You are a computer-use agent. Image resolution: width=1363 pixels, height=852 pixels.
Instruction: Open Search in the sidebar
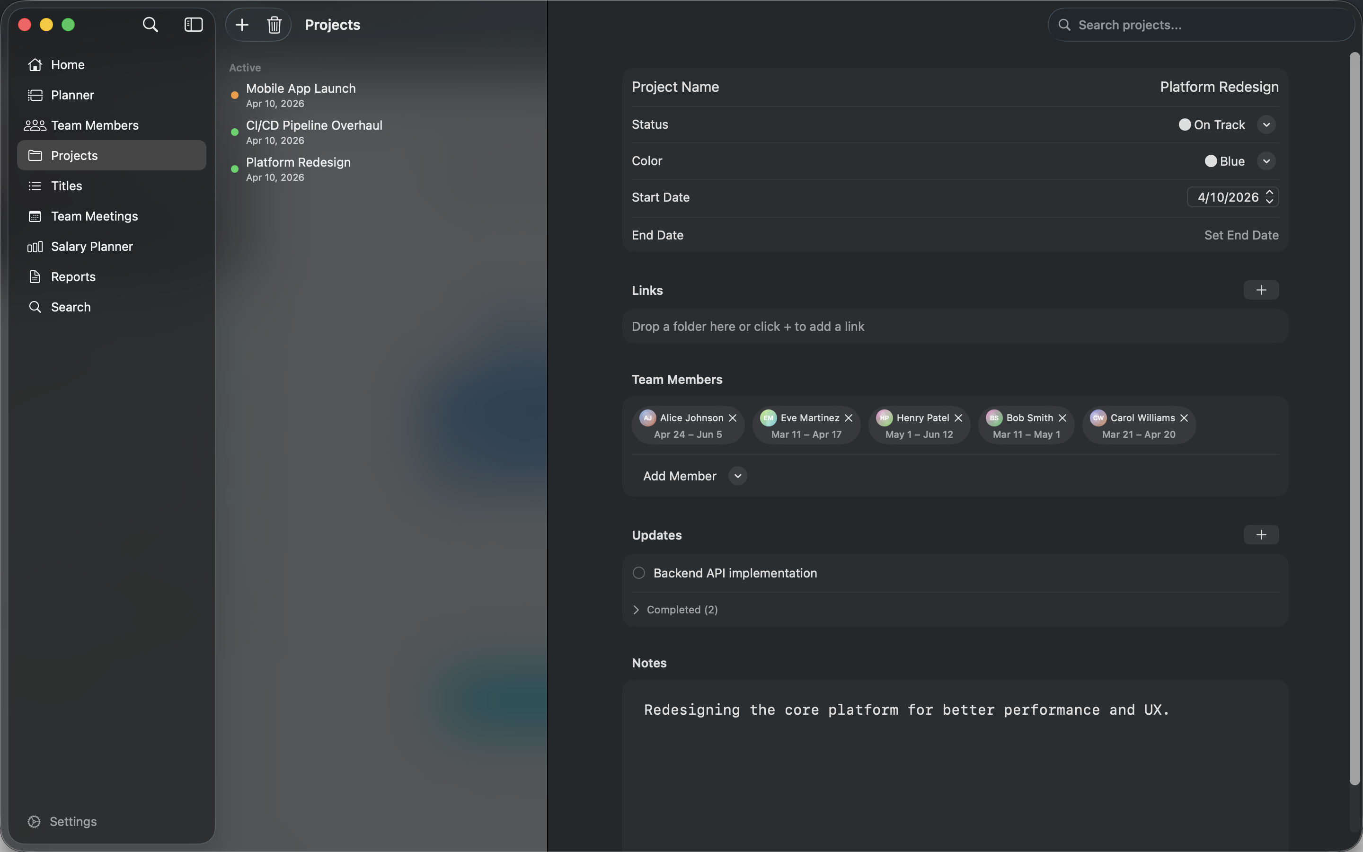point(112,307)
